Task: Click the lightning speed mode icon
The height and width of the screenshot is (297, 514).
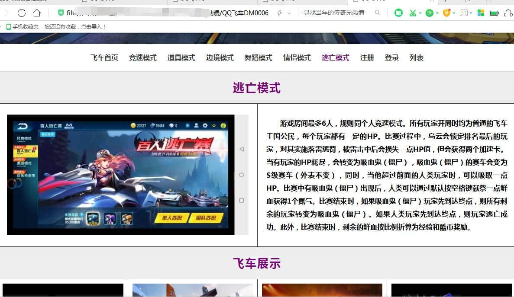Action: click(279, 13)
